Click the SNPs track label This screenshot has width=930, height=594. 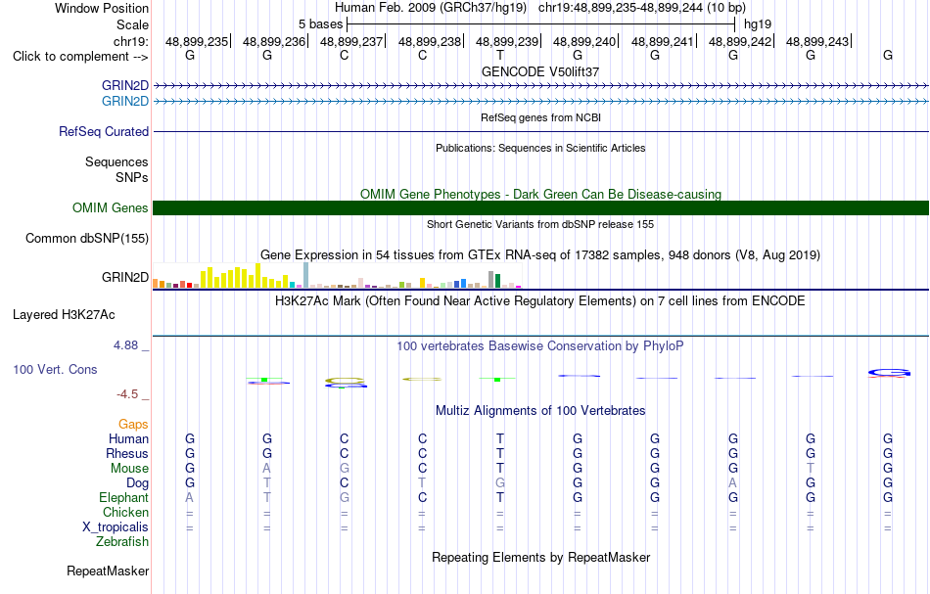(x=132, y=177)
